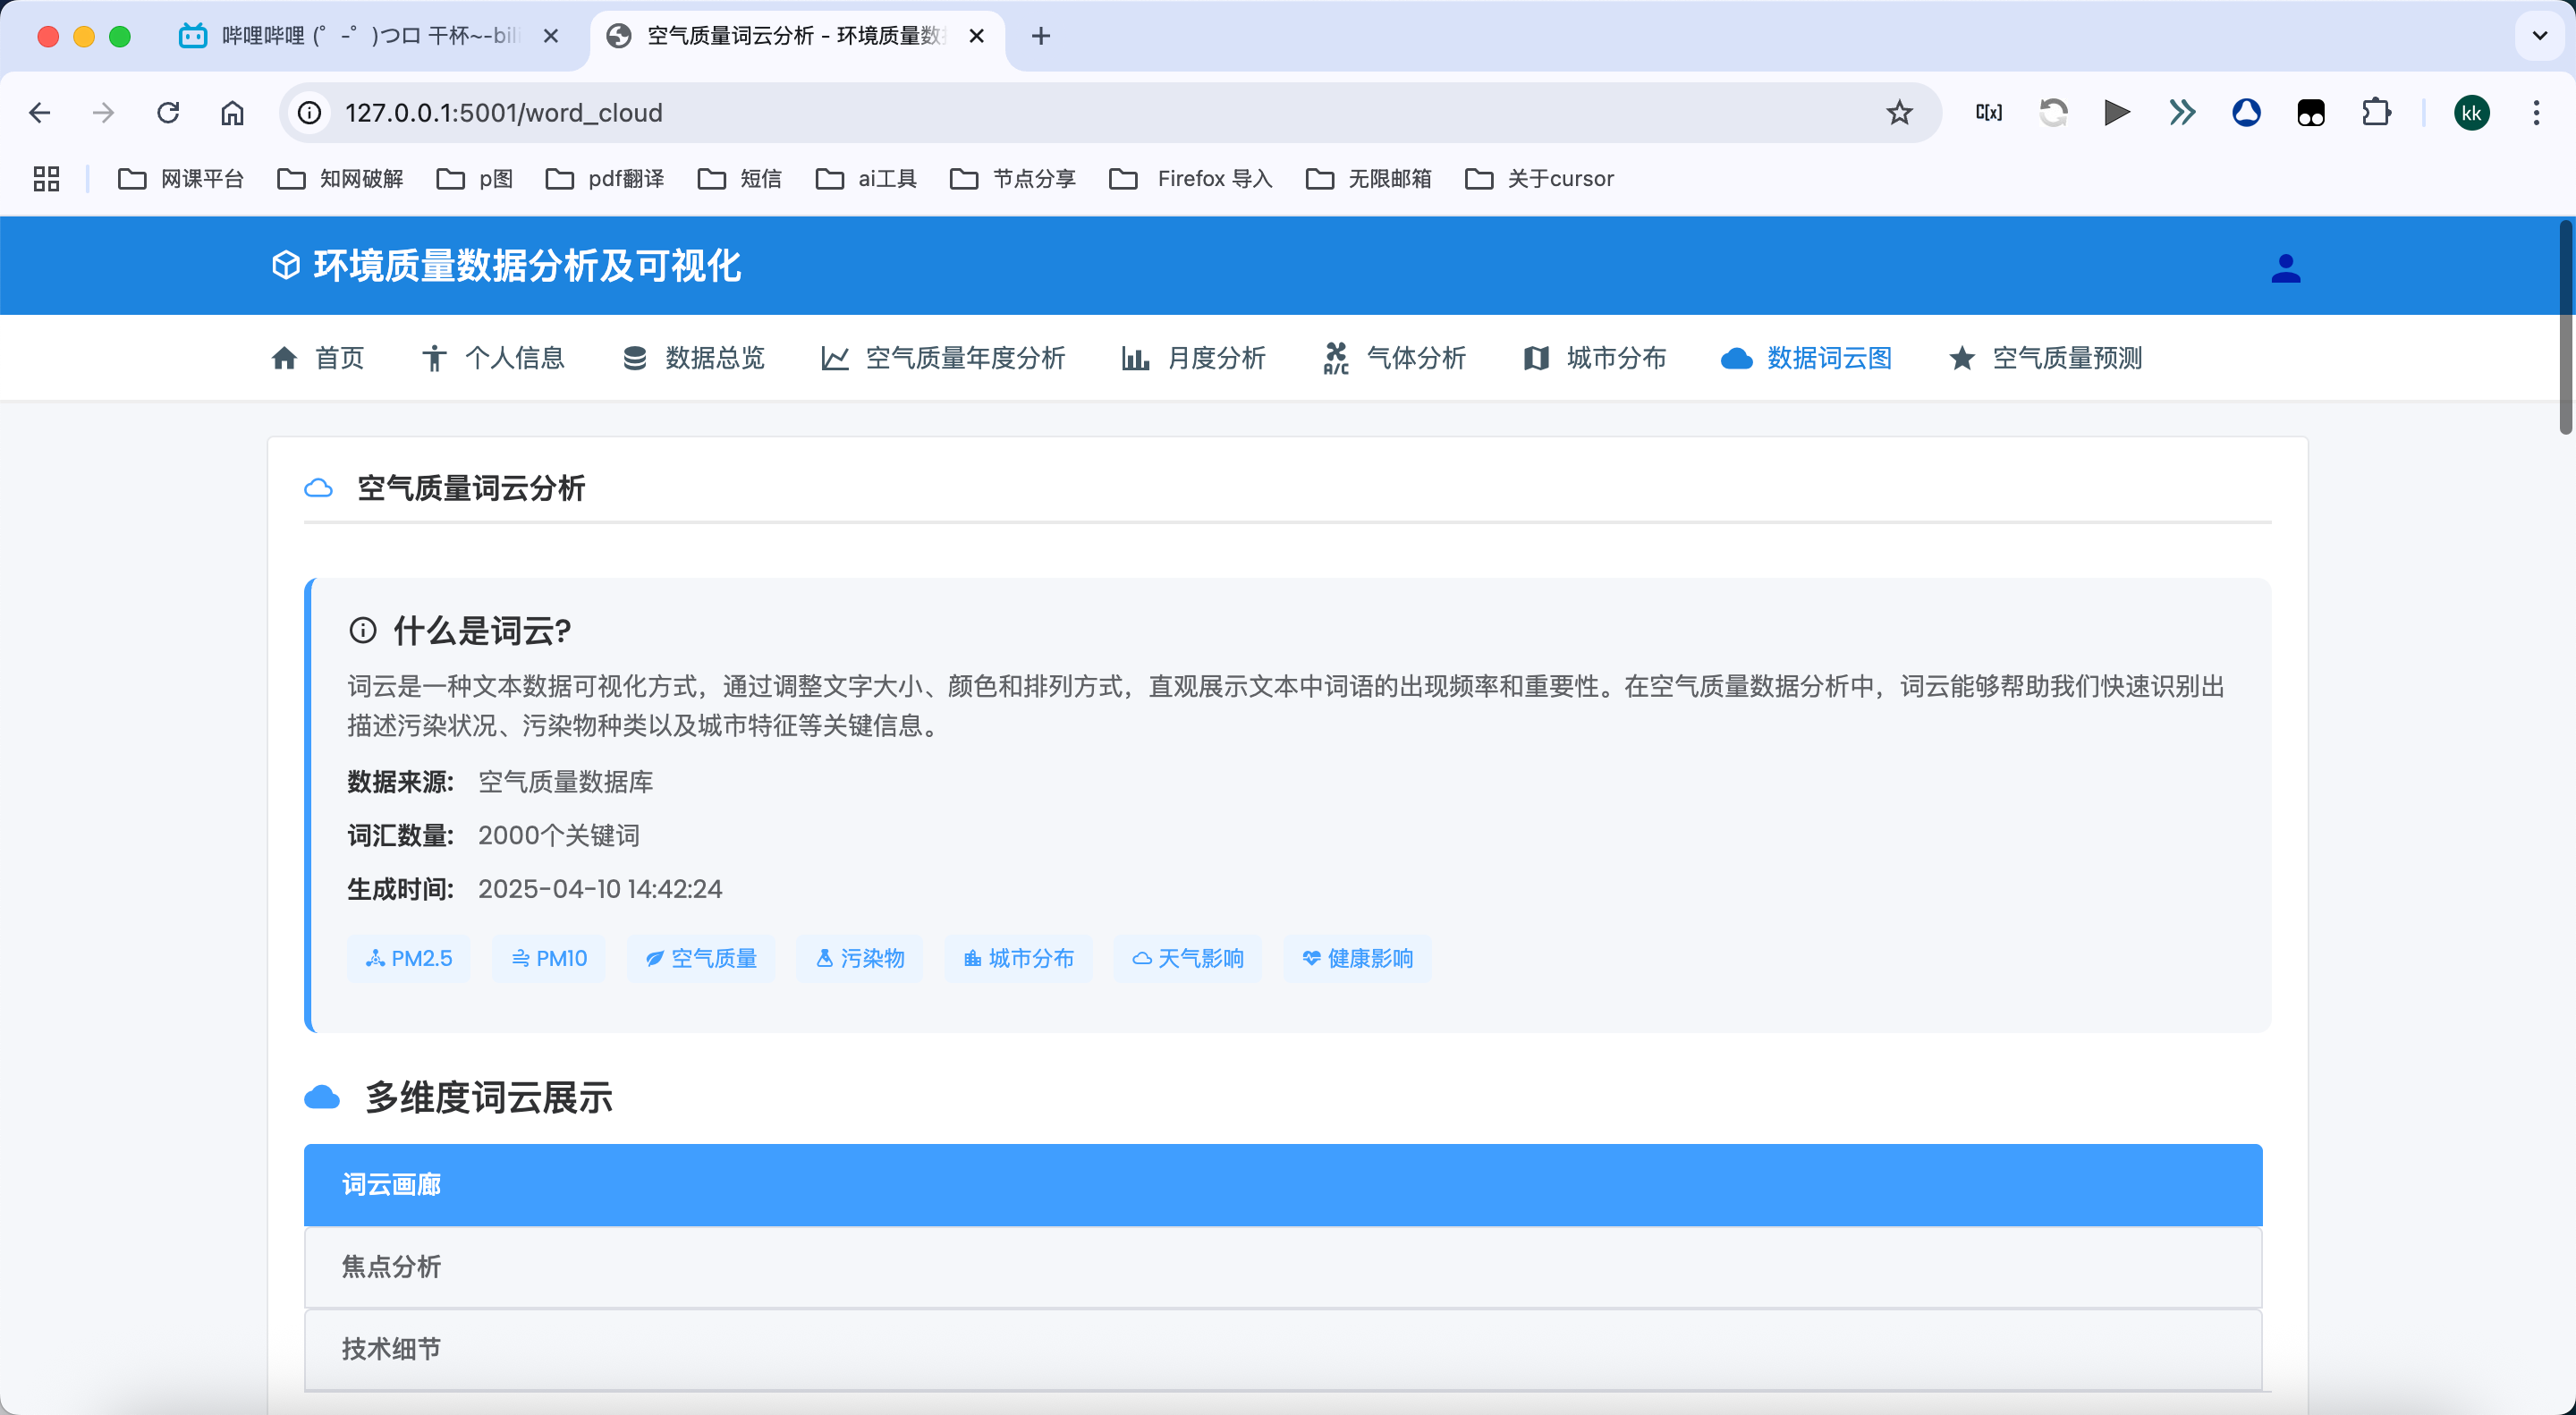The image size is (2576, 1415).
Task: Click the page vertical scrollbar
Action: click(x=2565, y=330)
